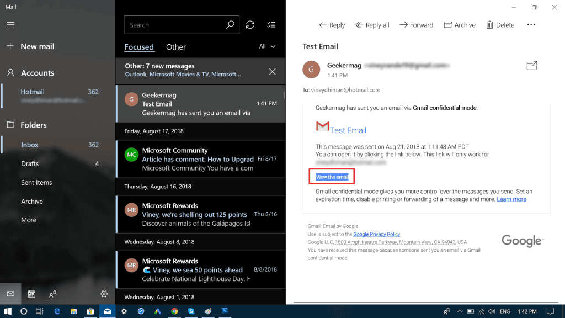
Task: Open more actions ellipsis menu
Action: [531, 24]
